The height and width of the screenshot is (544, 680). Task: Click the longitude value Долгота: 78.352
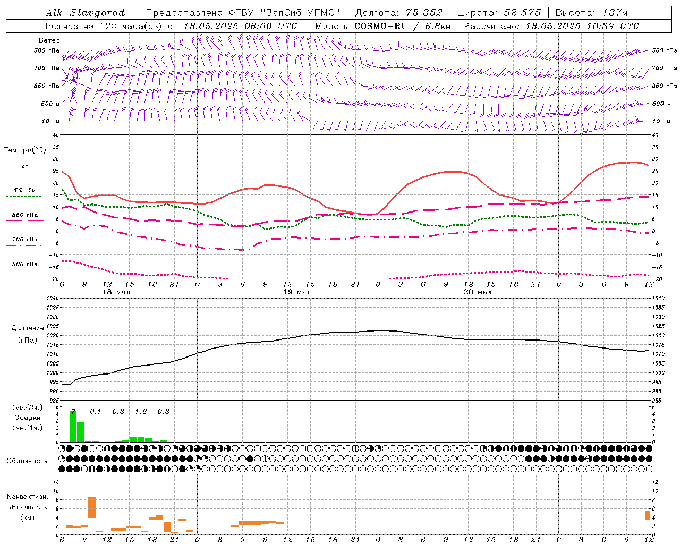point(398,13)
